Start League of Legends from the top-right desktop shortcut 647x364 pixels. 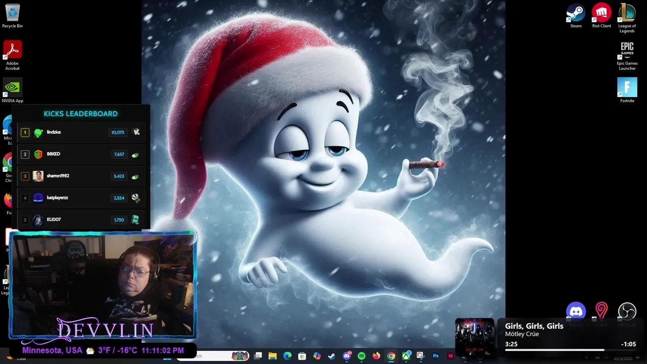(x=627, y=18)
